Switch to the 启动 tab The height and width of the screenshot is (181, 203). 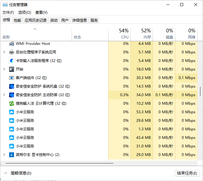point(54,20)
